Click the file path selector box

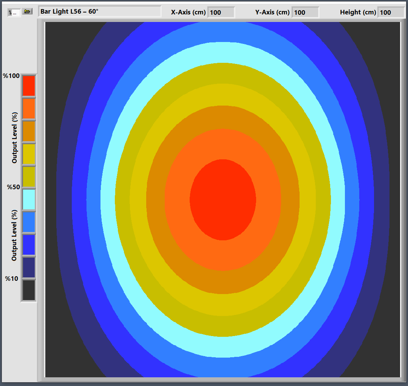tap(14, 12)
